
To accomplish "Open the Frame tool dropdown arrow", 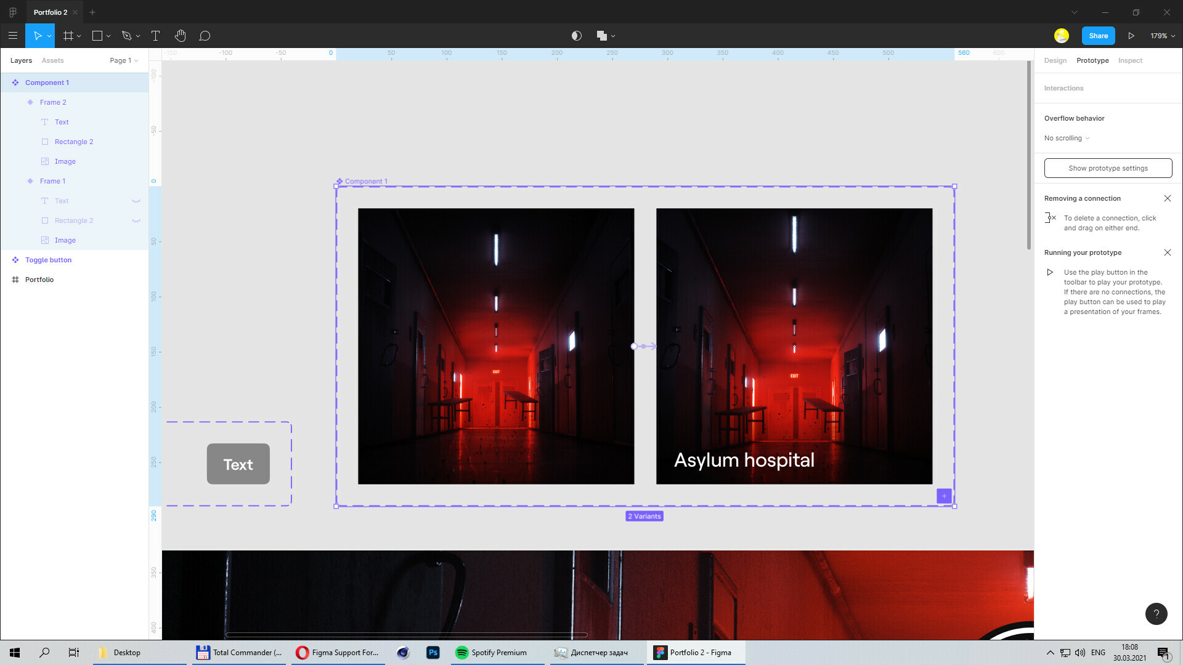I will pyautogui.click(x=79, y=36).
